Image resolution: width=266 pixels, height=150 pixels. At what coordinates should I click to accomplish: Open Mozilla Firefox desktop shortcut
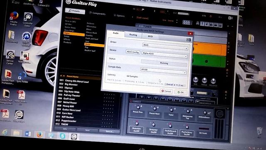[x=14, y=18]
